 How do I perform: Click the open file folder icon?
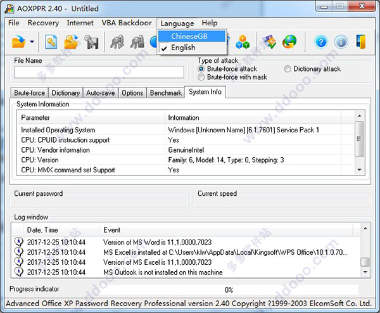click(18, 42)
